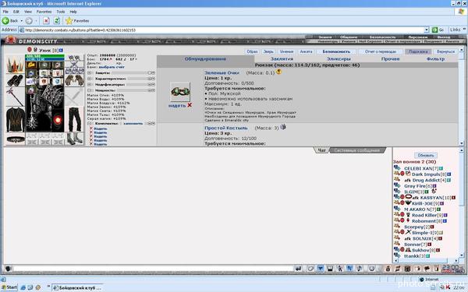This screenshot has width=468, height=292.
Task: Click the clear chat eraser icon
Action: tap(310, 269)
